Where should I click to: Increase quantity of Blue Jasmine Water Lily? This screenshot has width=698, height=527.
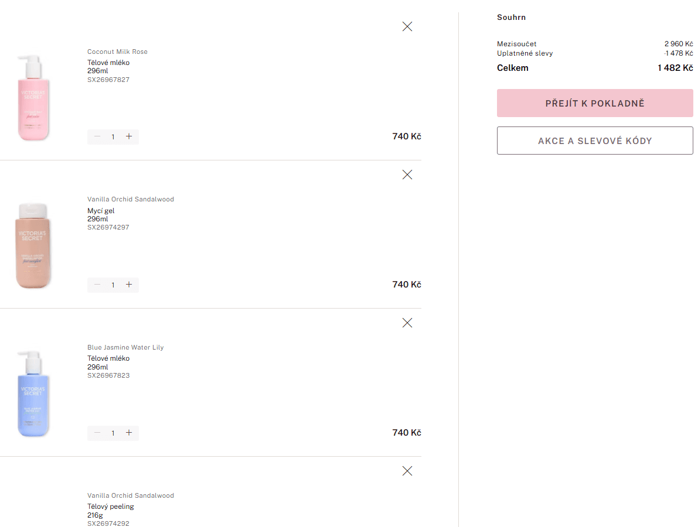129,433
